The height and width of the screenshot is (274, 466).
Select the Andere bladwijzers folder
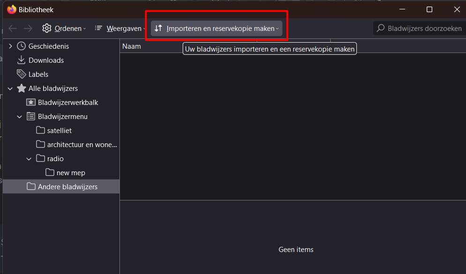point(67,186)
